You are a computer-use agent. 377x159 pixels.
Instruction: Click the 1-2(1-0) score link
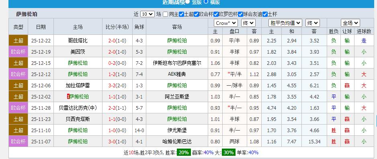[x=117, y=74]
